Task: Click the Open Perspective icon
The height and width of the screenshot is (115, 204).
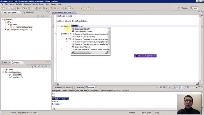Action: 179,8
